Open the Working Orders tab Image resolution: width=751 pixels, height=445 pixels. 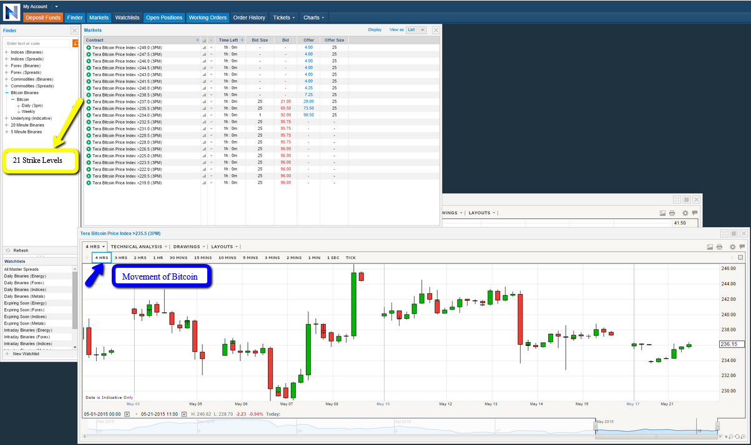point(208,17)
